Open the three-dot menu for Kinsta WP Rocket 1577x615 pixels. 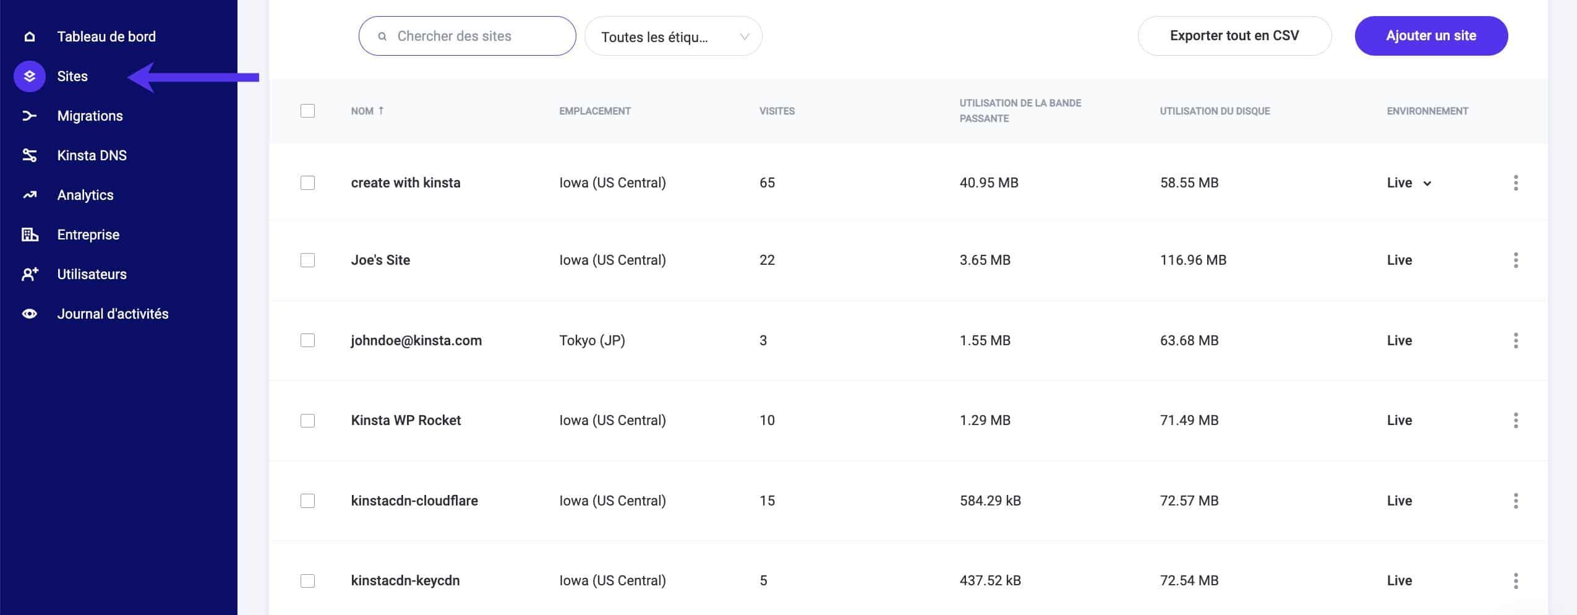coord(1516,420)
